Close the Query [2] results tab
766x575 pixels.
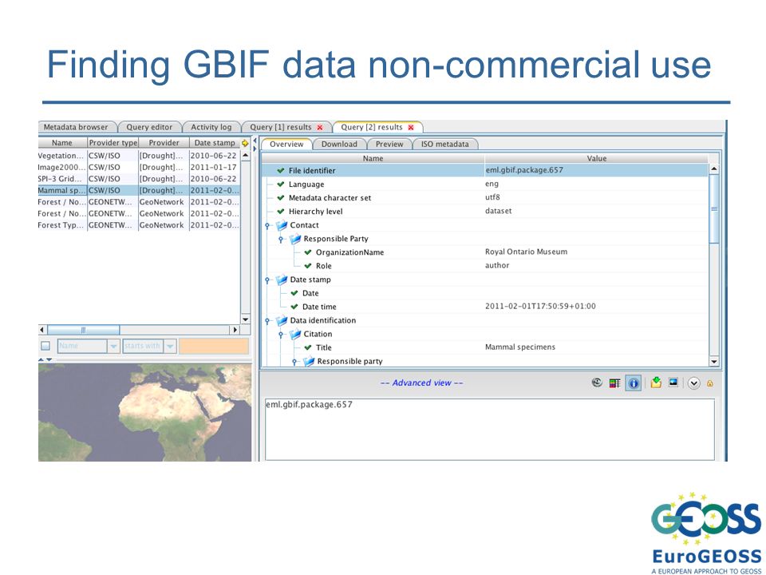point(411,127)
